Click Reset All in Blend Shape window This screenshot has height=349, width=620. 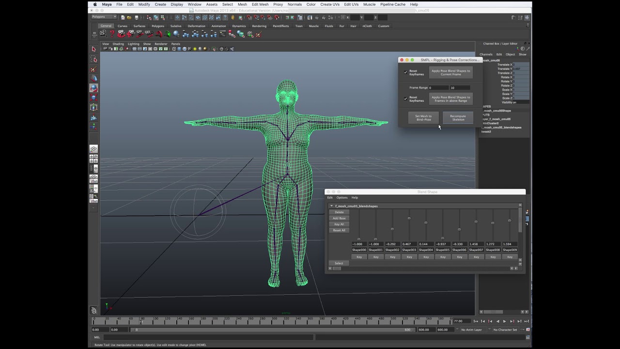click(x=339, y=230)
